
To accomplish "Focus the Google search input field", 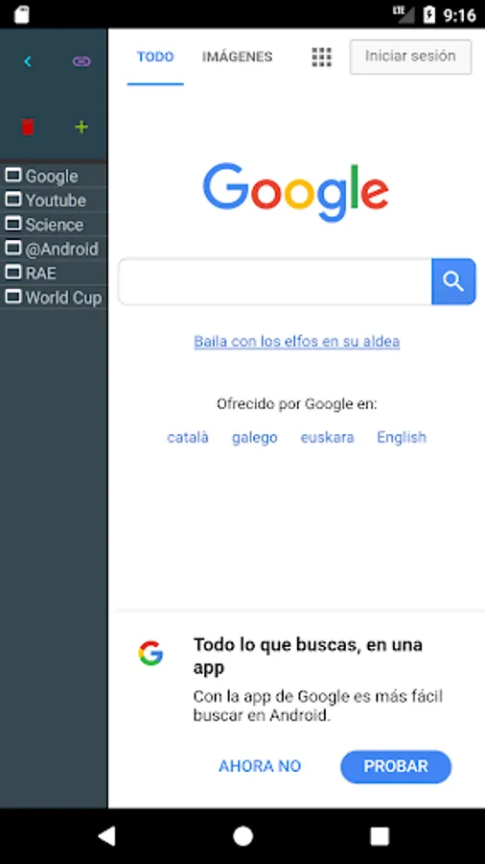I will tap(275, 281).
